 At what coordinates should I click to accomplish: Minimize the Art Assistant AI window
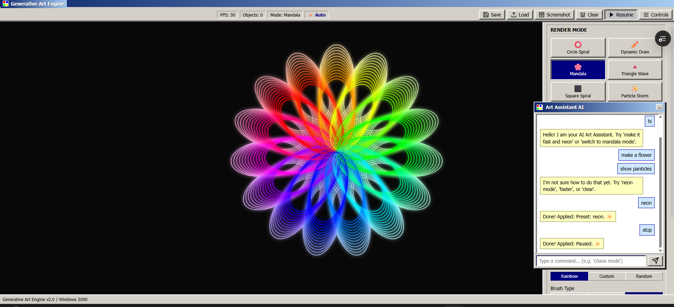(x=660, y=107)
